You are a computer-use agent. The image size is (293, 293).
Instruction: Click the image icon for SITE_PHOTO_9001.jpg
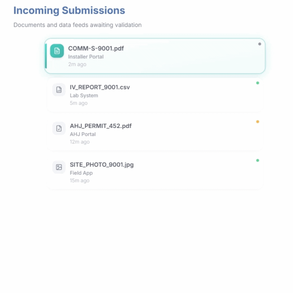[59, 167]
